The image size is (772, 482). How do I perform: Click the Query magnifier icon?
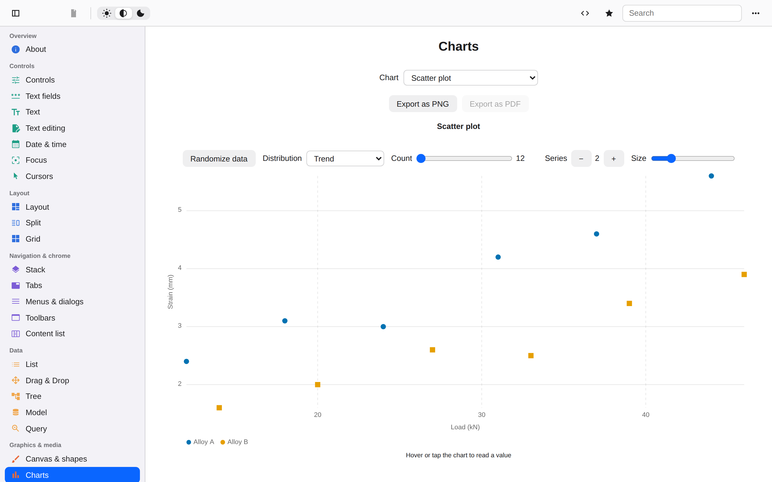click(x=16, y=428)
